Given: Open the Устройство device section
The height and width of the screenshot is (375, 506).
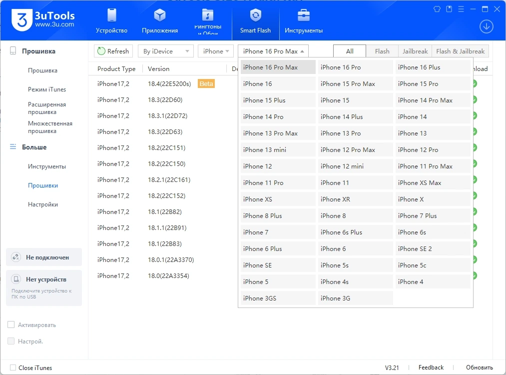Looking at the screenshot, I should 112,21.
